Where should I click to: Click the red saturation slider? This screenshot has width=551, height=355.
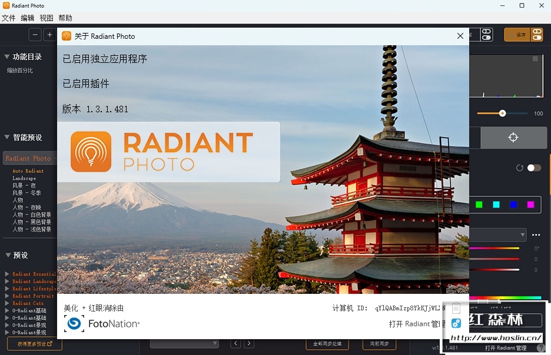pos(494,259)
